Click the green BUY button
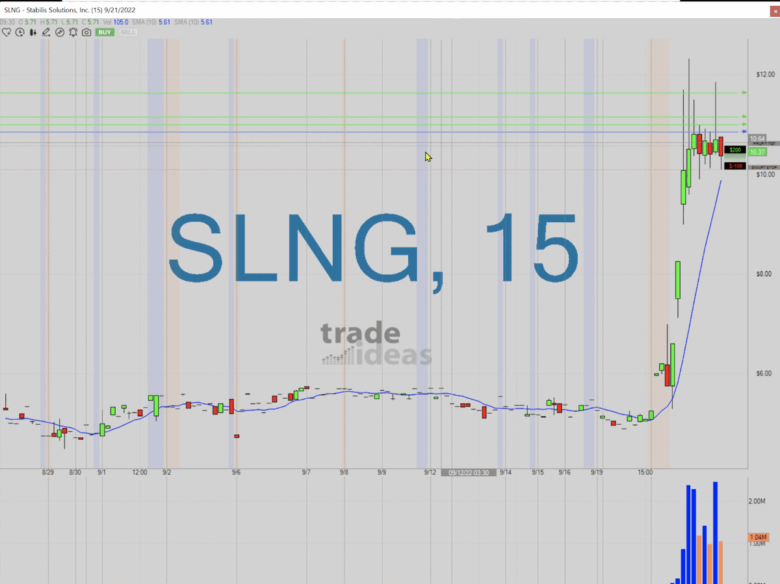This screenshot has height=584, width=780. [x=105, y=32]
